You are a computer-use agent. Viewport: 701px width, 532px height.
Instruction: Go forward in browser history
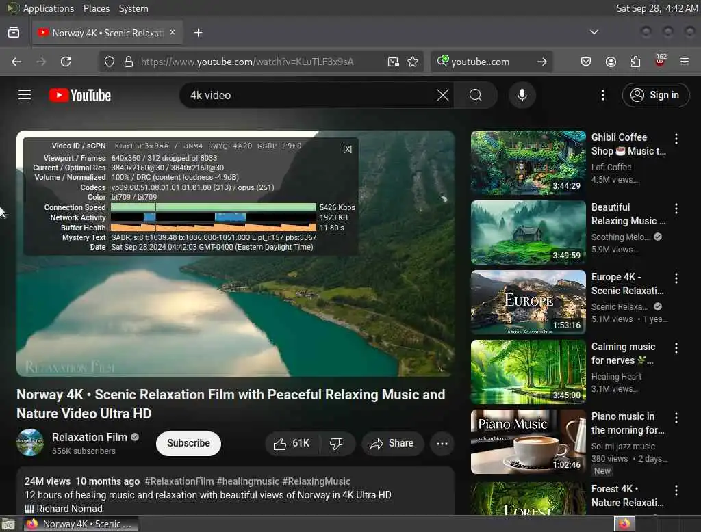pos(41,62)
